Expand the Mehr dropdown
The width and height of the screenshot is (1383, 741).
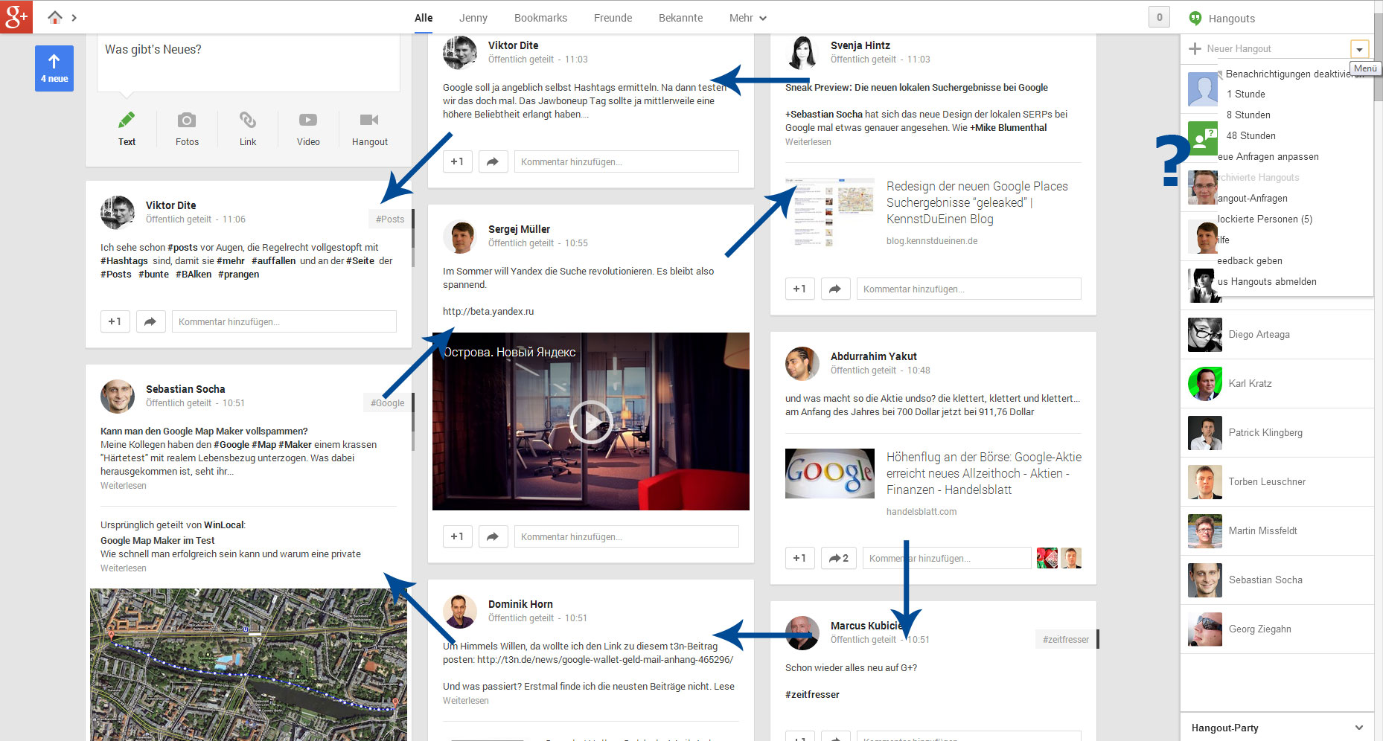pos(747,18)
